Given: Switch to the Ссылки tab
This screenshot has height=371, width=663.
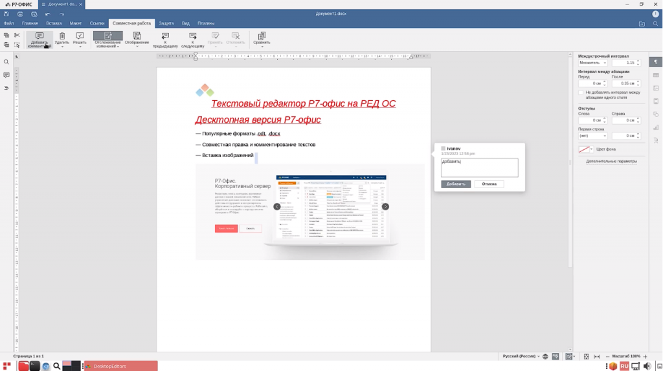Looking at the screenshot, I should [x=97, y=24].
